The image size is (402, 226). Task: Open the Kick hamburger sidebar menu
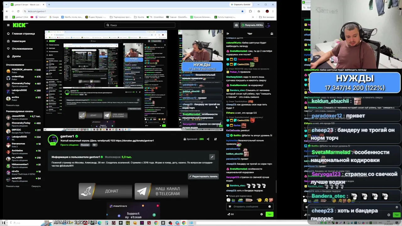click(x=8, y=25)
